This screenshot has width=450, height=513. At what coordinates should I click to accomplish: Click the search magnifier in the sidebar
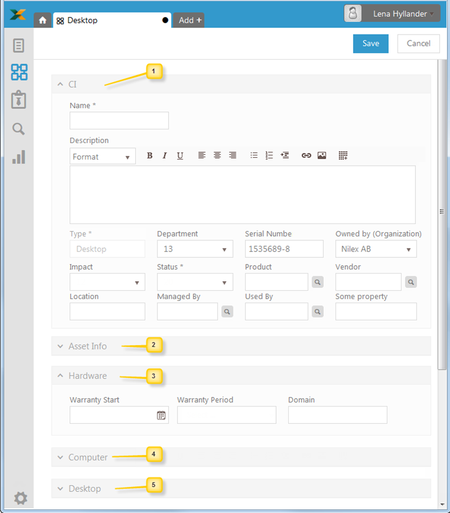click(19, 129)
